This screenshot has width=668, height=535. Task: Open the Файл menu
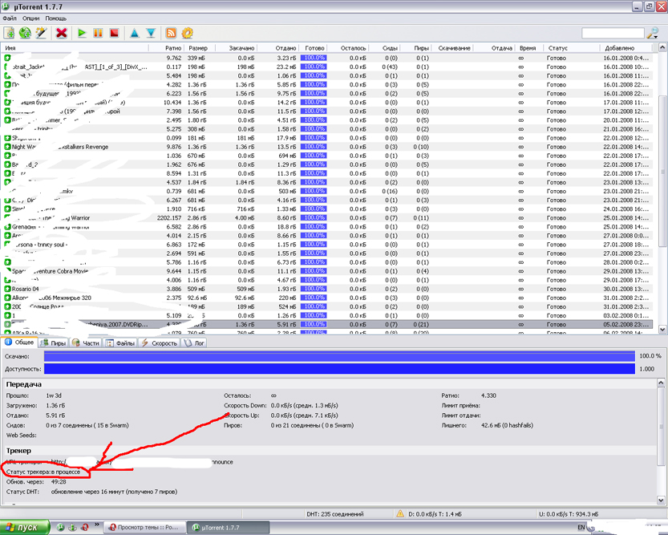(x=10, y=18)
